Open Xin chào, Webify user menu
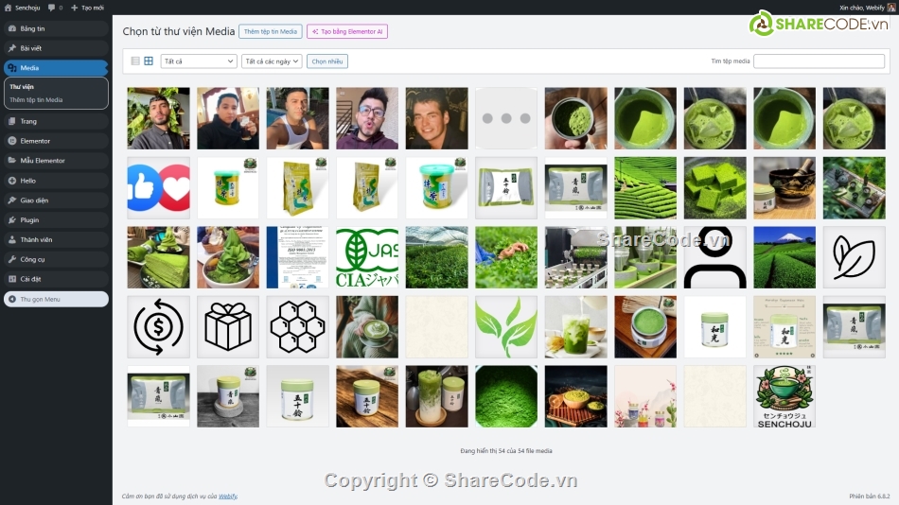 tap(867, 8)
